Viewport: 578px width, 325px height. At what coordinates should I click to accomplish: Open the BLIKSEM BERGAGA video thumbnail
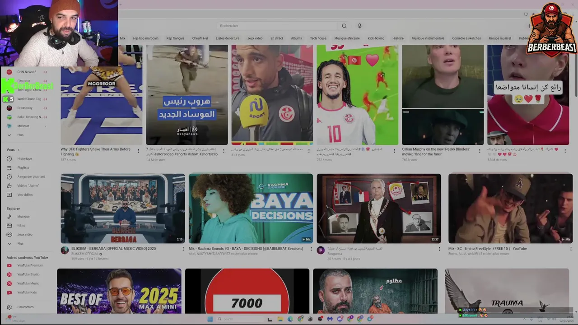(x=123, y=209)
